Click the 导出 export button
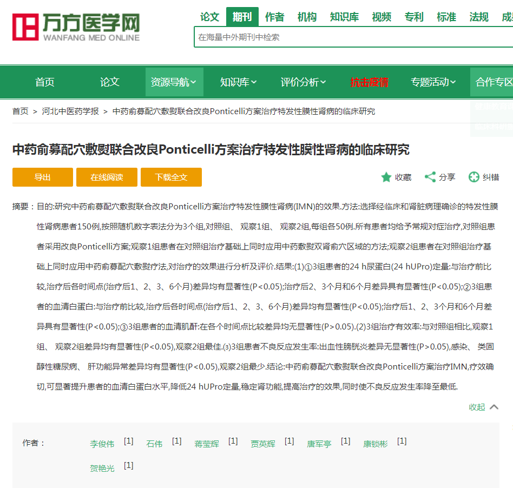The height and width of the screenshot is (488, 513). tap(43, 177)
